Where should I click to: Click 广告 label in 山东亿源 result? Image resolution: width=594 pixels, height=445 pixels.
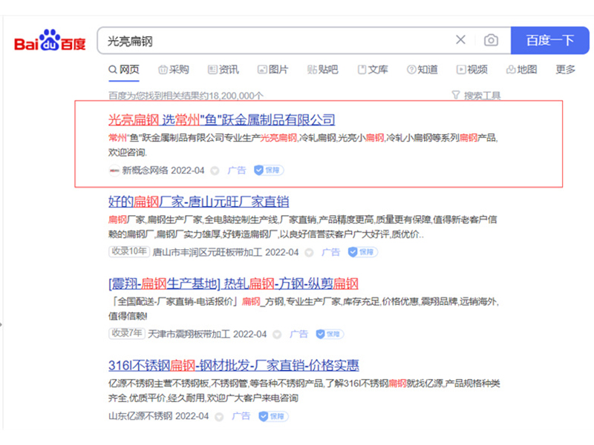coord(241,416)
